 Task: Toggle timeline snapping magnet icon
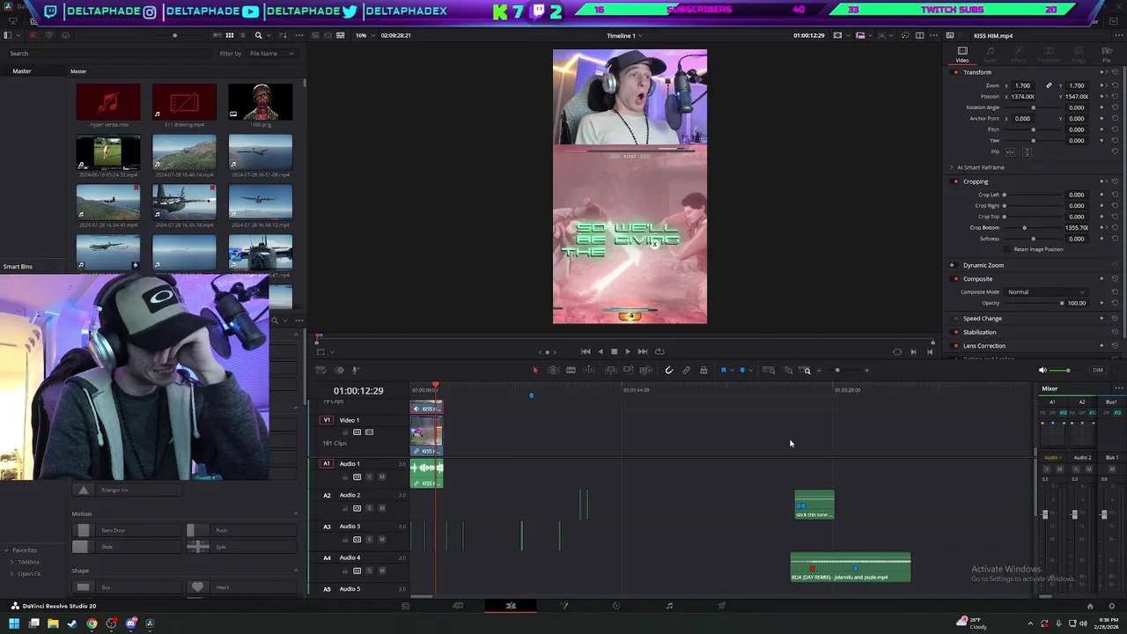[x=668, y=370]
